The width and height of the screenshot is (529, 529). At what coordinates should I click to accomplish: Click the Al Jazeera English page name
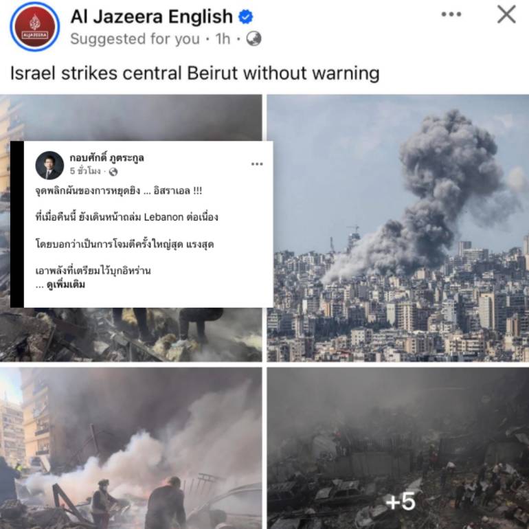pyautogui.click(x=151, y=16)
